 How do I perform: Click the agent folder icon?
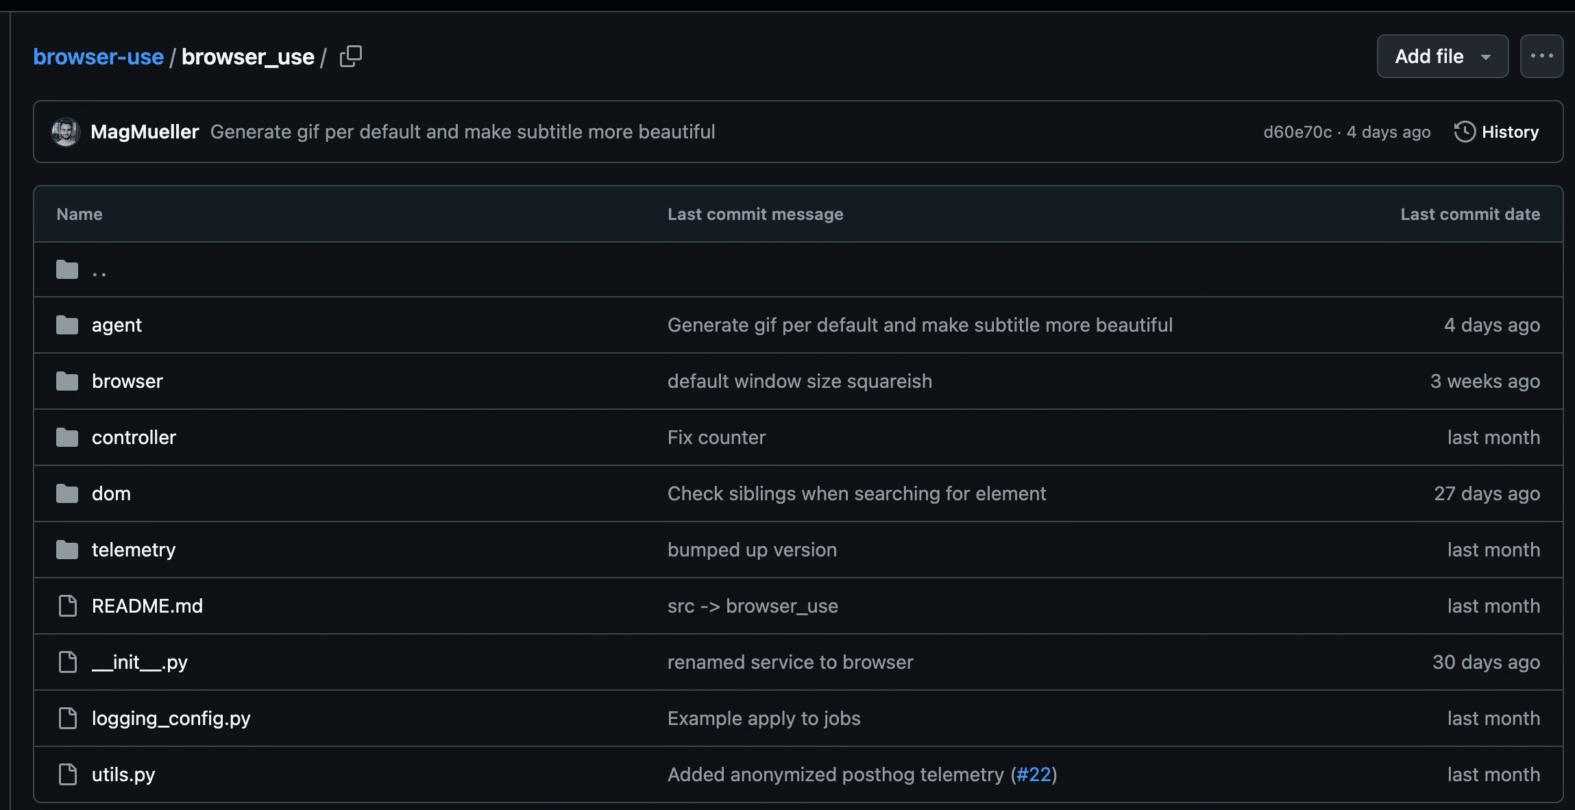point(67,325)
